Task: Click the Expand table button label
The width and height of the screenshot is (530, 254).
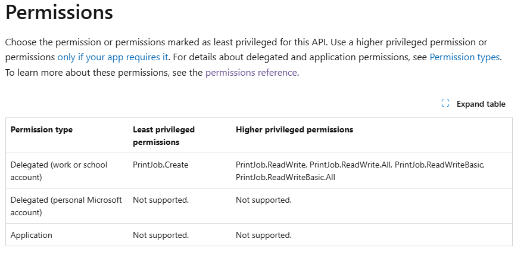Action: coord(481,104)
